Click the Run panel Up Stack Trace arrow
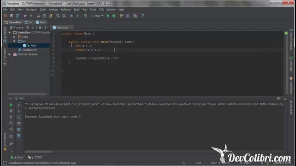 [x=18, y=105]
